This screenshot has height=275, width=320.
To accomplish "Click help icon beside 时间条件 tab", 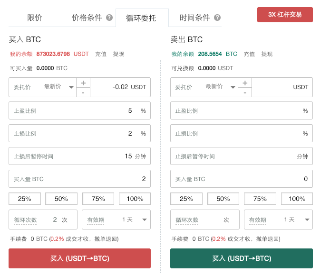I will pyautogui.click(x=217, y=18).
